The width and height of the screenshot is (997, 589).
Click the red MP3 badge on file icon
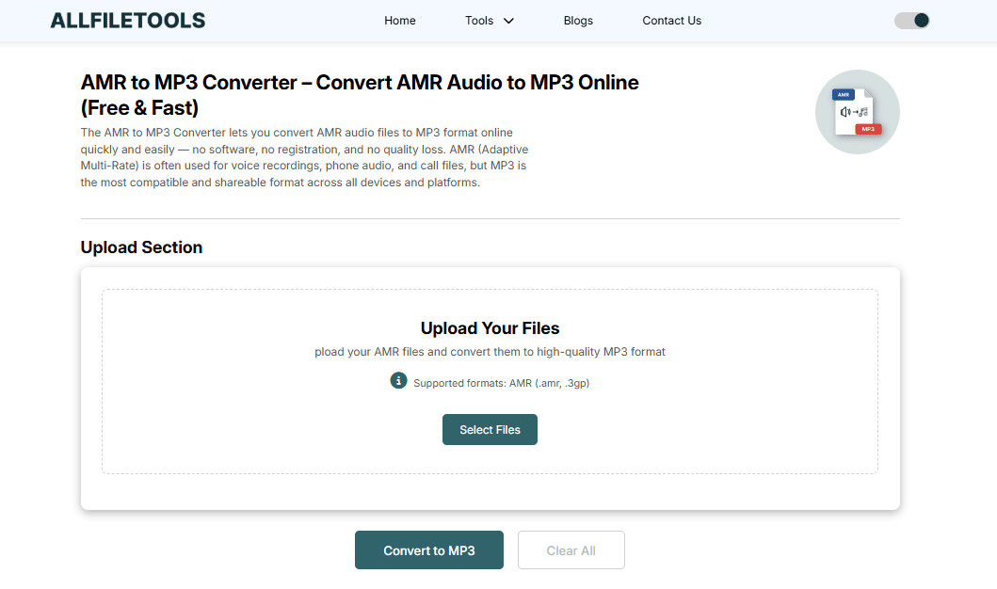point(868,129)
